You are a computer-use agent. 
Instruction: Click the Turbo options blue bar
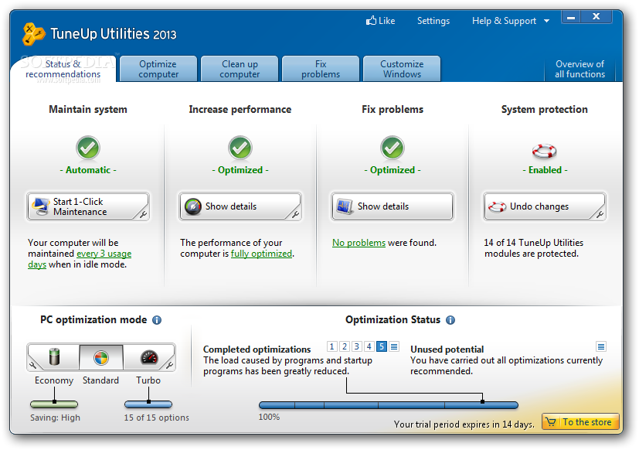pyautogui.click(x=148, y=404)
